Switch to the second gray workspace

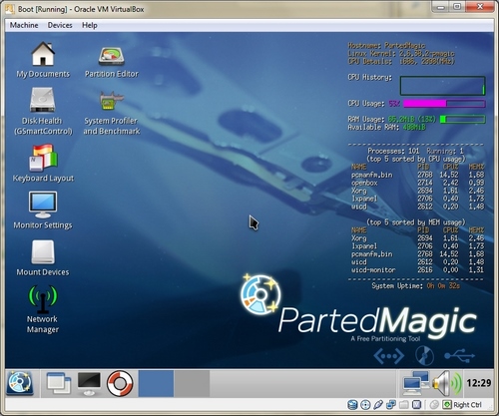192,383
